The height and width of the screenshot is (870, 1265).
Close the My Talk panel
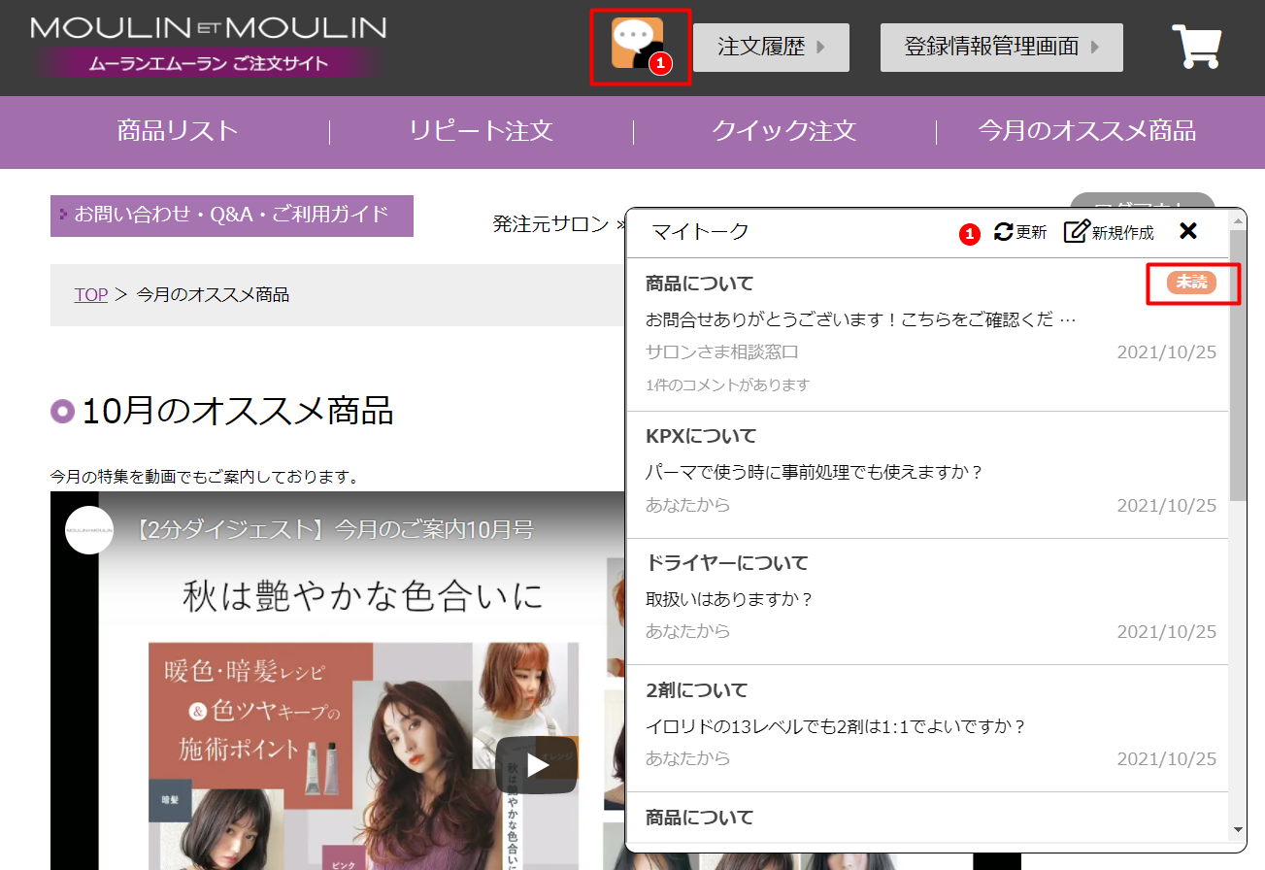(1187, 231)
